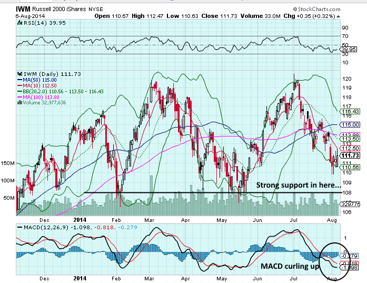Click the 120 price axis label
The image size is (367, 283).
(347, 79)
